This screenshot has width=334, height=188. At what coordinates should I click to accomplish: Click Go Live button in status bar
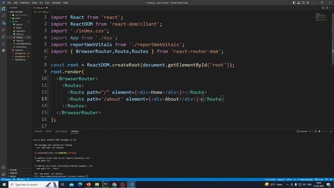pos(319,180)
